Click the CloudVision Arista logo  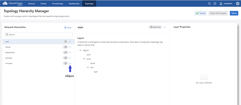pyautogui.click(x=13, y=3)
